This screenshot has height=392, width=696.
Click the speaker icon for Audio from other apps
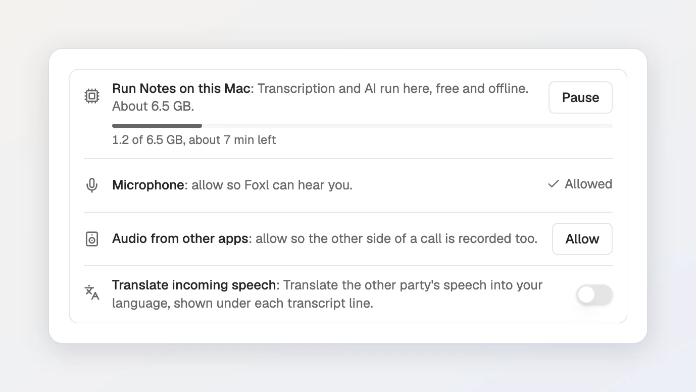click(91, 239)
